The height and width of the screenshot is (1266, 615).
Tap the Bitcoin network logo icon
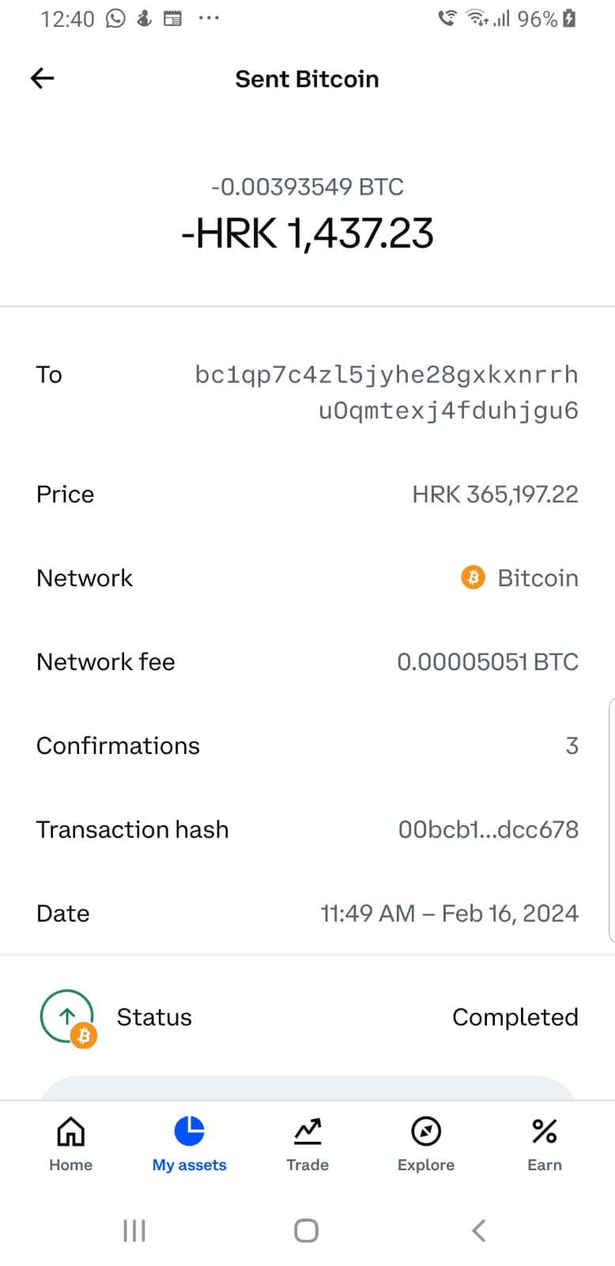473,578
